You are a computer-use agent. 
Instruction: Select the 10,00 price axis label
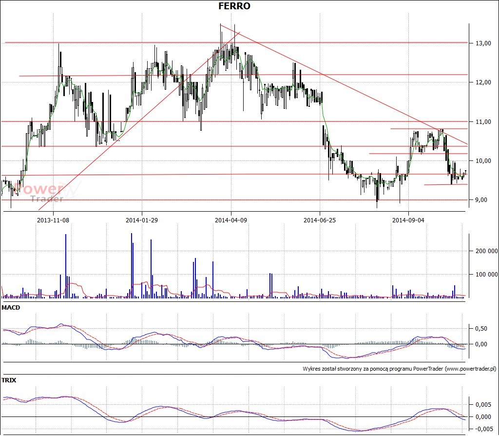(x=483, y=161)
